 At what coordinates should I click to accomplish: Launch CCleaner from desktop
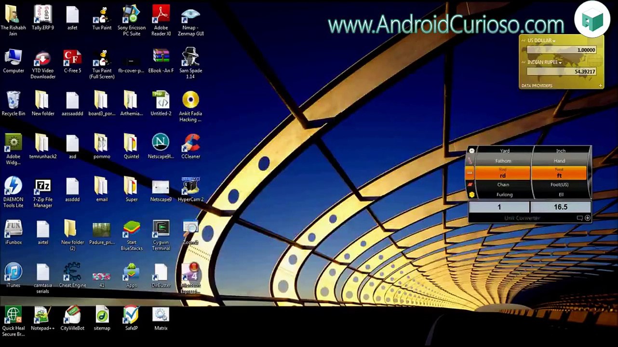click(x=190, y=147)
